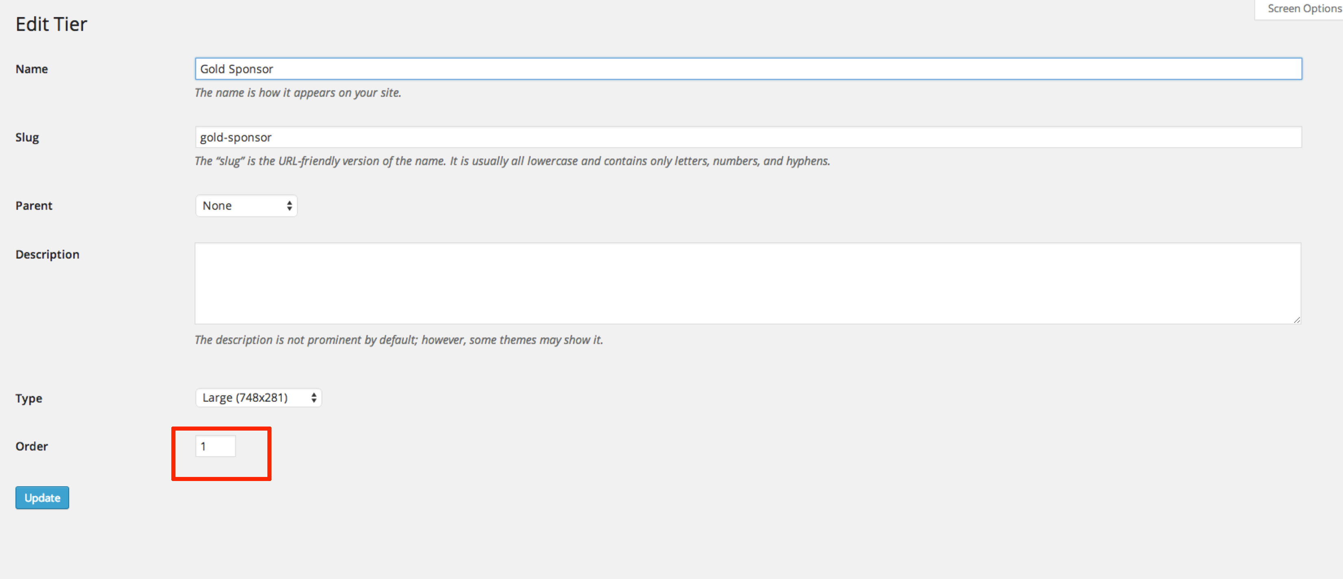The height and width of the screenshot is (579, 1343).
Task: Click inside the Description text area
Action: point(748,283)
